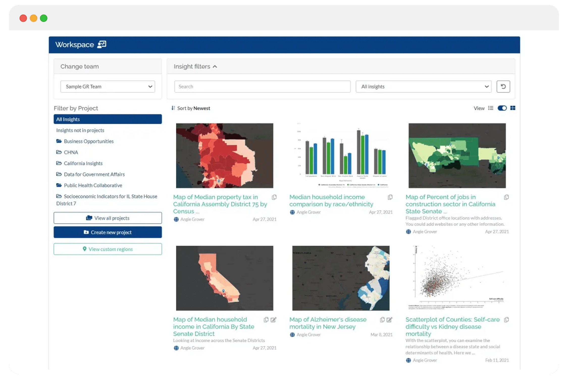Click the Create new project button
The image size is (568, 379).
tap(108, 232)
